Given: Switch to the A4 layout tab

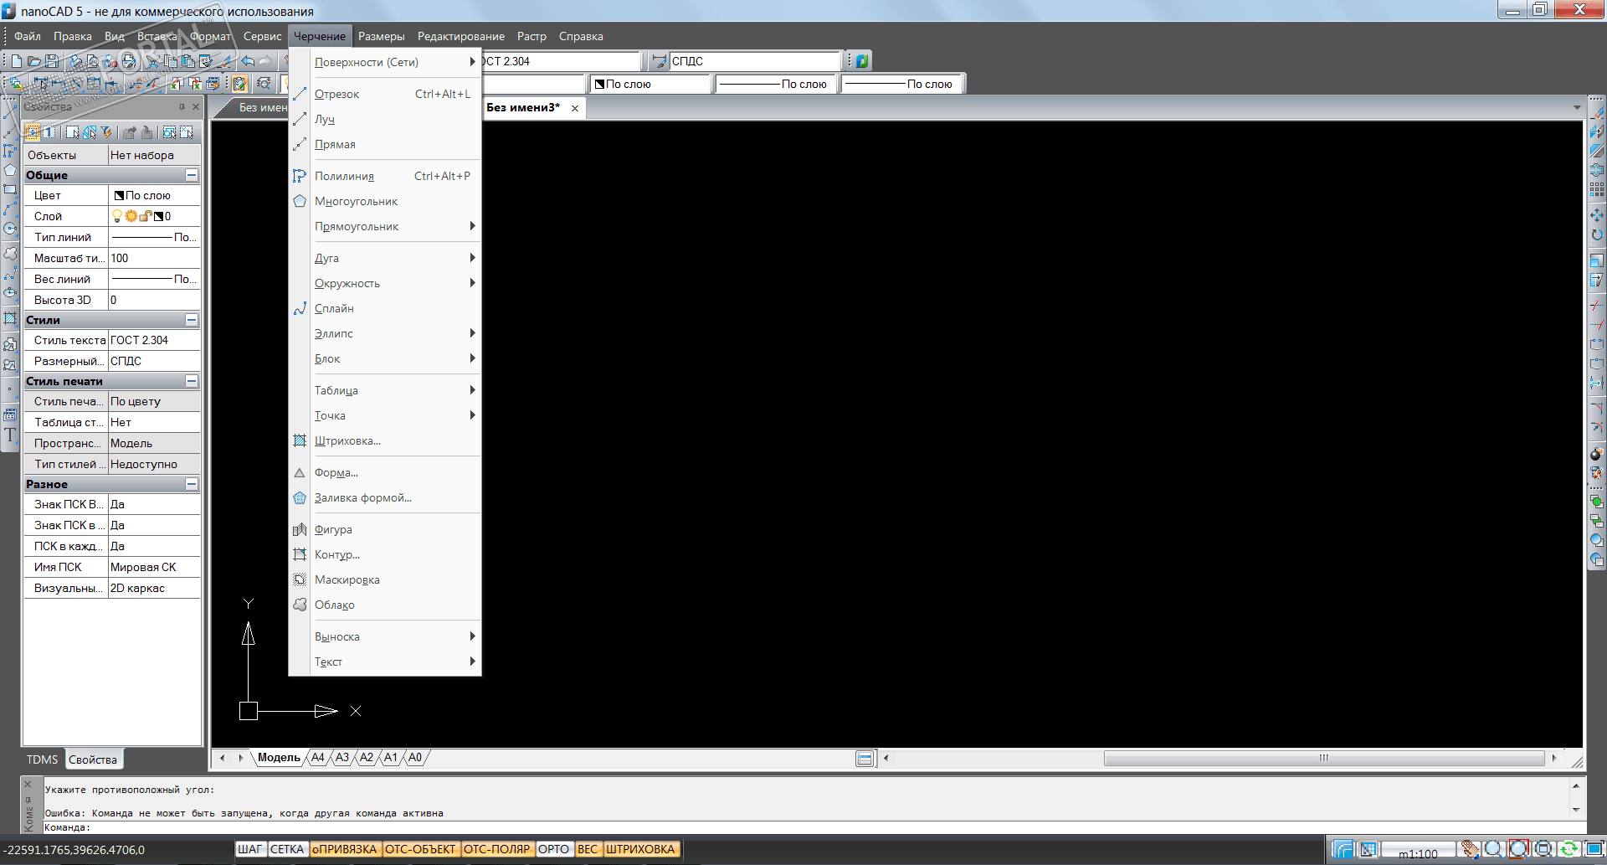Looking at the screenshot, I should coord(318,757).
